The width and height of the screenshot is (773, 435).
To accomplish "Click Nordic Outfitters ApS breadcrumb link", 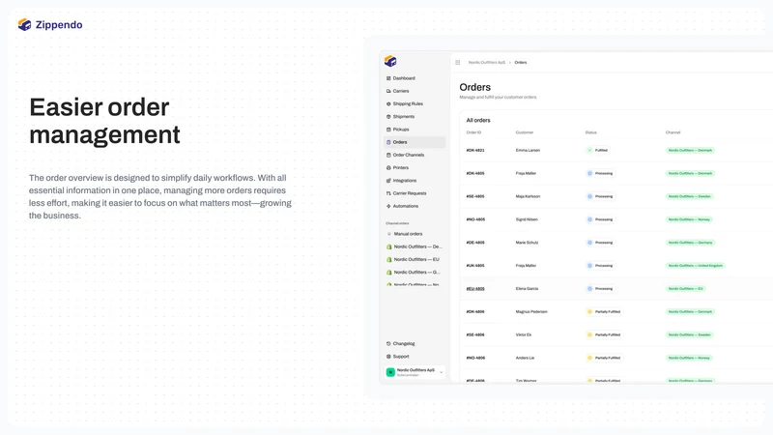I will coord(487,63).
